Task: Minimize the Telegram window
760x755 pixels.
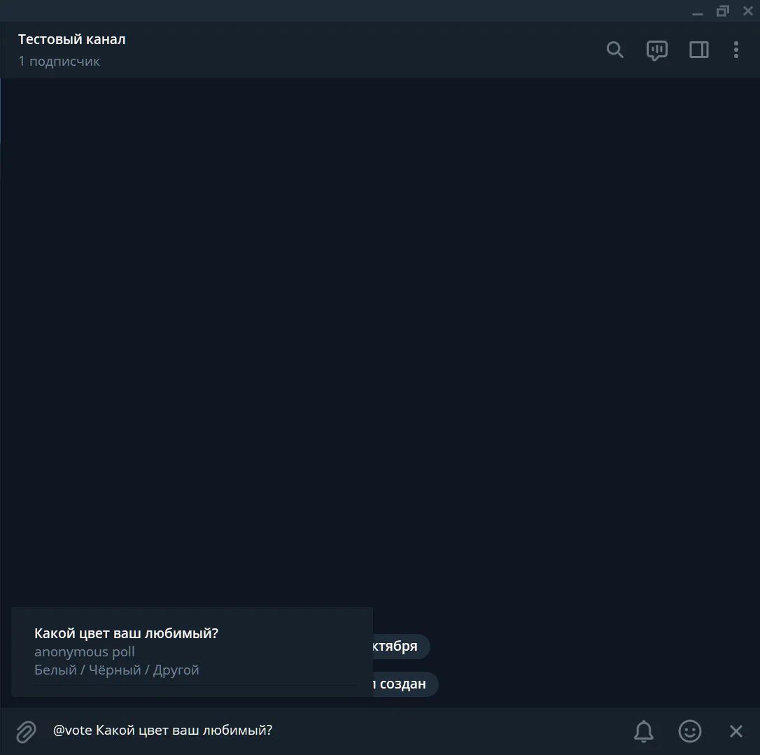Action: tap(698, 11)
